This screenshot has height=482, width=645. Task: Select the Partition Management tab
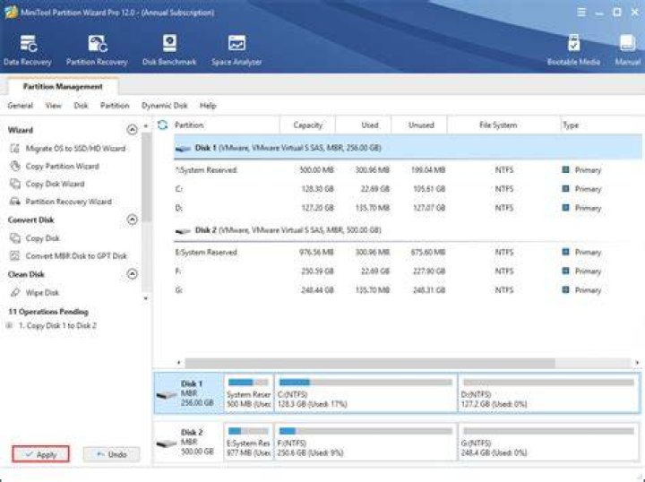63,86
